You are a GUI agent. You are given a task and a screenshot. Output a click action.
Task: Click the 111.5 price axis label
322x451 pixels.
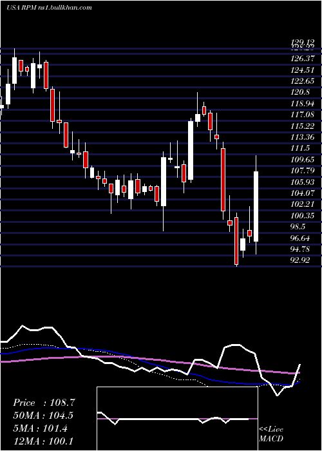[300, 148]
